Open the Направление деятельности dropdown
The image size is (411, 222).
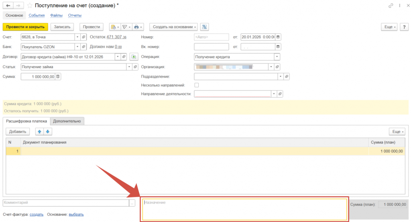274,94
